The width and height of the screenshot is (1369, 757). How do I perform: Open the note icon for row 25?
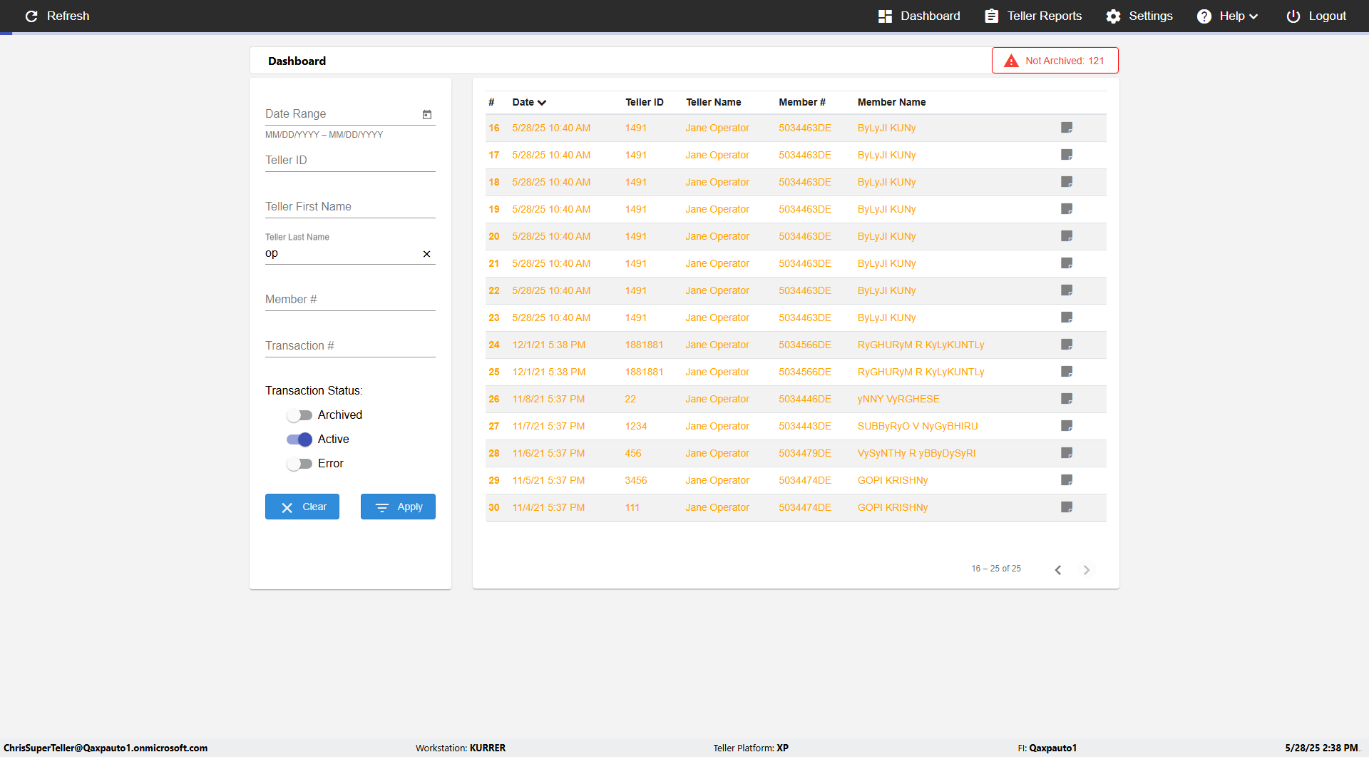(1067, 372)
